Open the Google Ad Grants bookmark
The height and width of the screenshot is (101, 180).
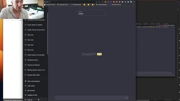pyautogui.click(x=50, y=5)
